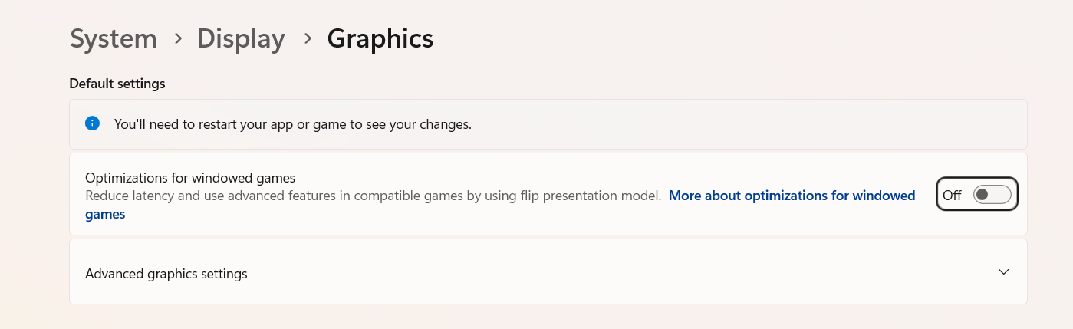Click the "Off" label beside the toggle
This screenshot has width=1073, height=329.
tap(952, 196)
